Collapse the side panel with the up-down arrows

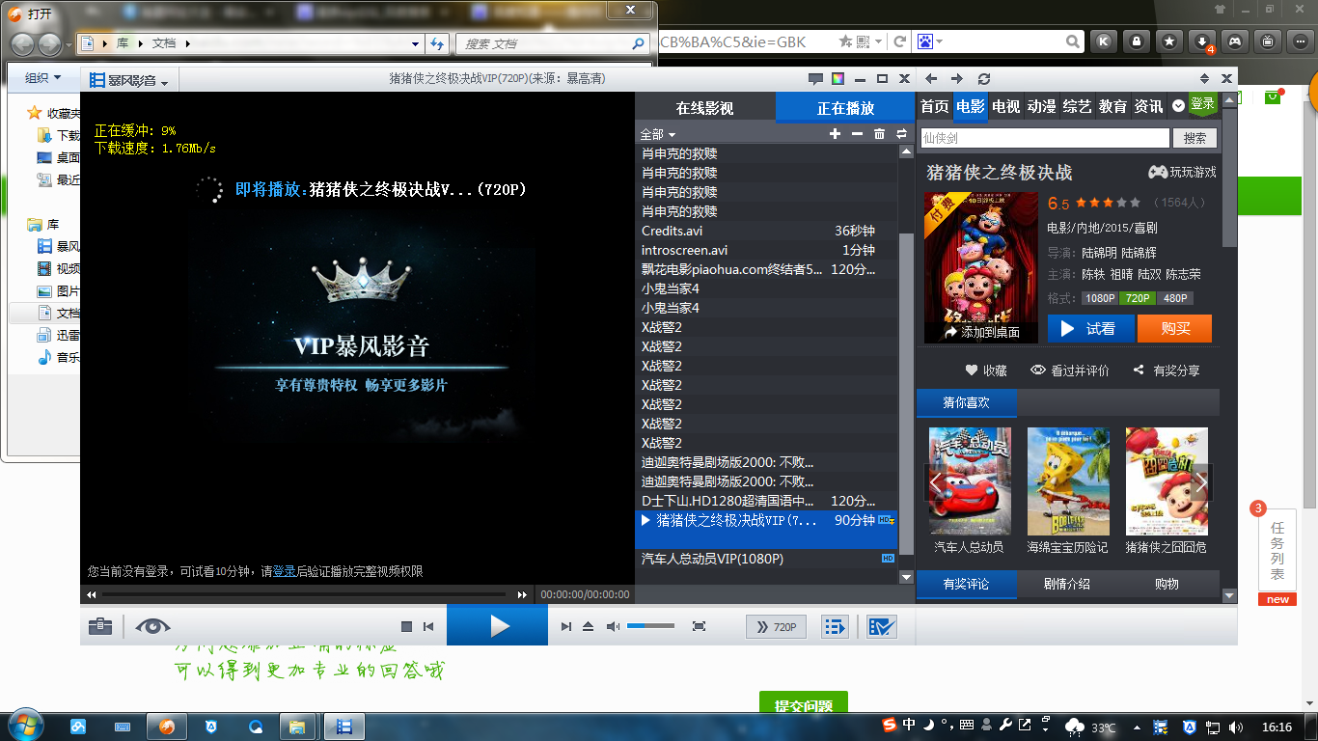click(1204, 79)
